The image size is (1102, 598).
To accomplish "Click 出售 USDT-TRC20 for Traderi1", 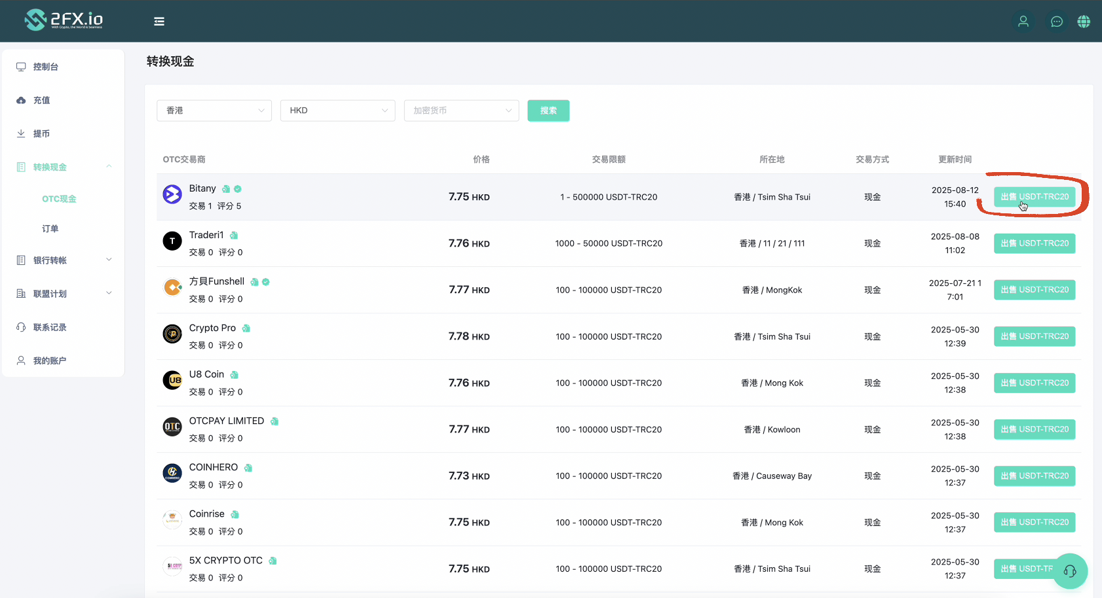I will tap(1034, 243).
